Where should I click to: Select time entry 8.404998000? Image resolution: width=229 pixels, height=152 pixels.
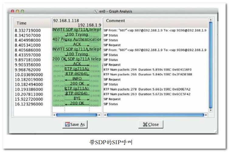click(x=28, y=40)
